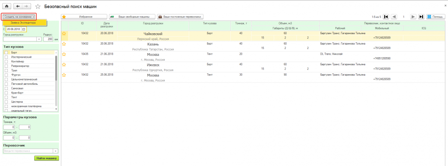448x166 pixels.
Task: Navigate back with the left arrow
Action: tap(18, 6)
